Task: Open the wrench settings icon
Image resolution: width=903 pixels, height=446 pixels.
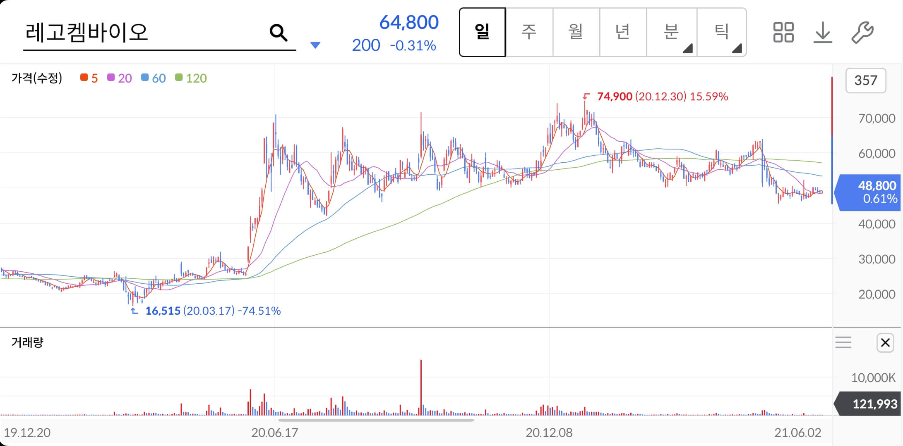Action: [x=862, y=33]
